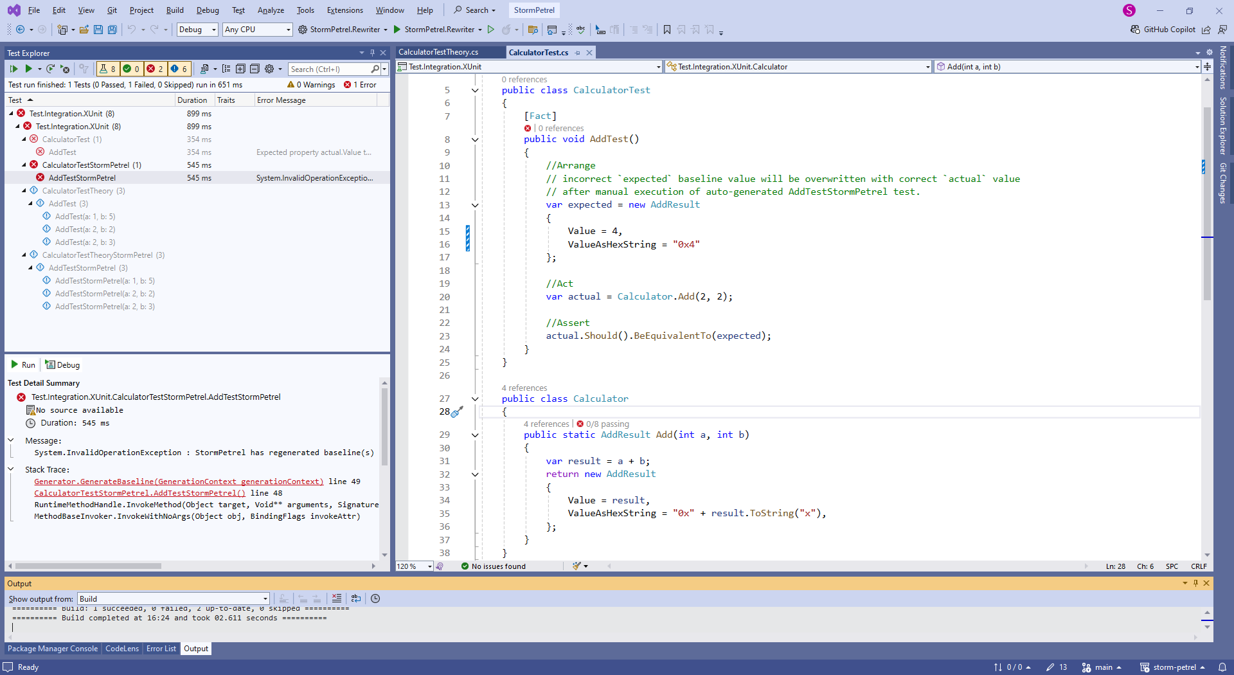Click the Open File folder icon

(x=84, y=30)
